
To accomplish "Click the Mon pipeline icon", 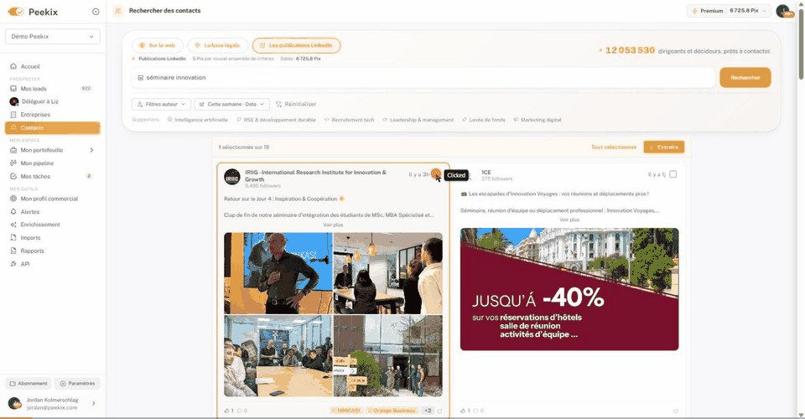I will (13, 163).
